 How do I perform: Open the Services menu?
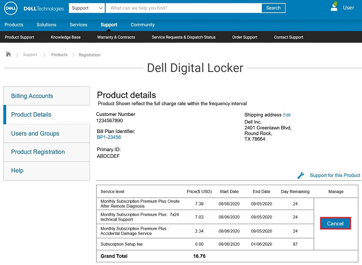(x=79, y=25)
